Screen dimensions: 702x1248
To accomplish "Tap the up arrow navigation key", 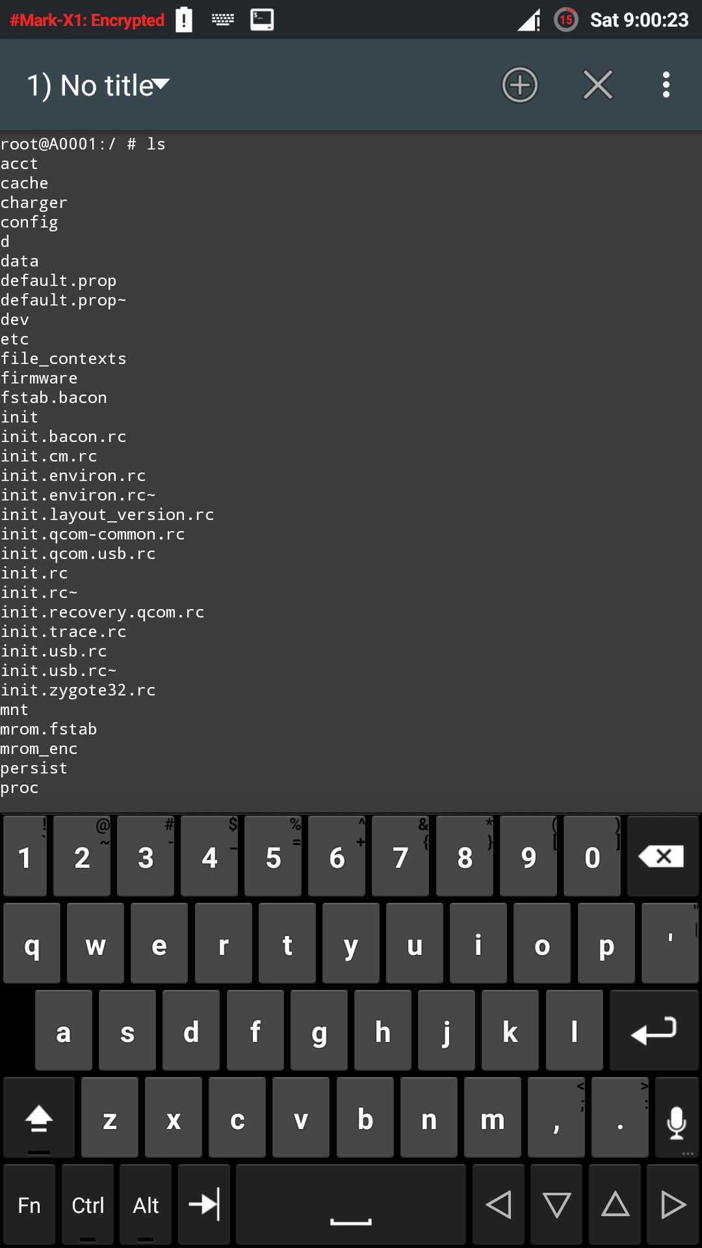I will (x=615, y=1204).
